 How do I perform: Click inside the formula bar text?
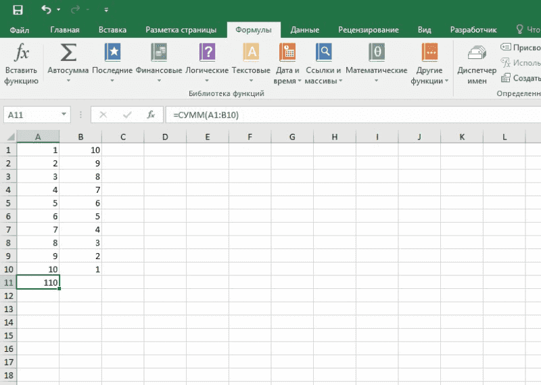point(338,115)
